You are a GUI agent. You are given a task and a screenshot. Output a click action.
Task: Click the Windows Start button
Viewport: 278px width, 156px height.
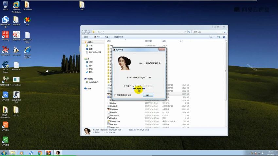[4, 153]
